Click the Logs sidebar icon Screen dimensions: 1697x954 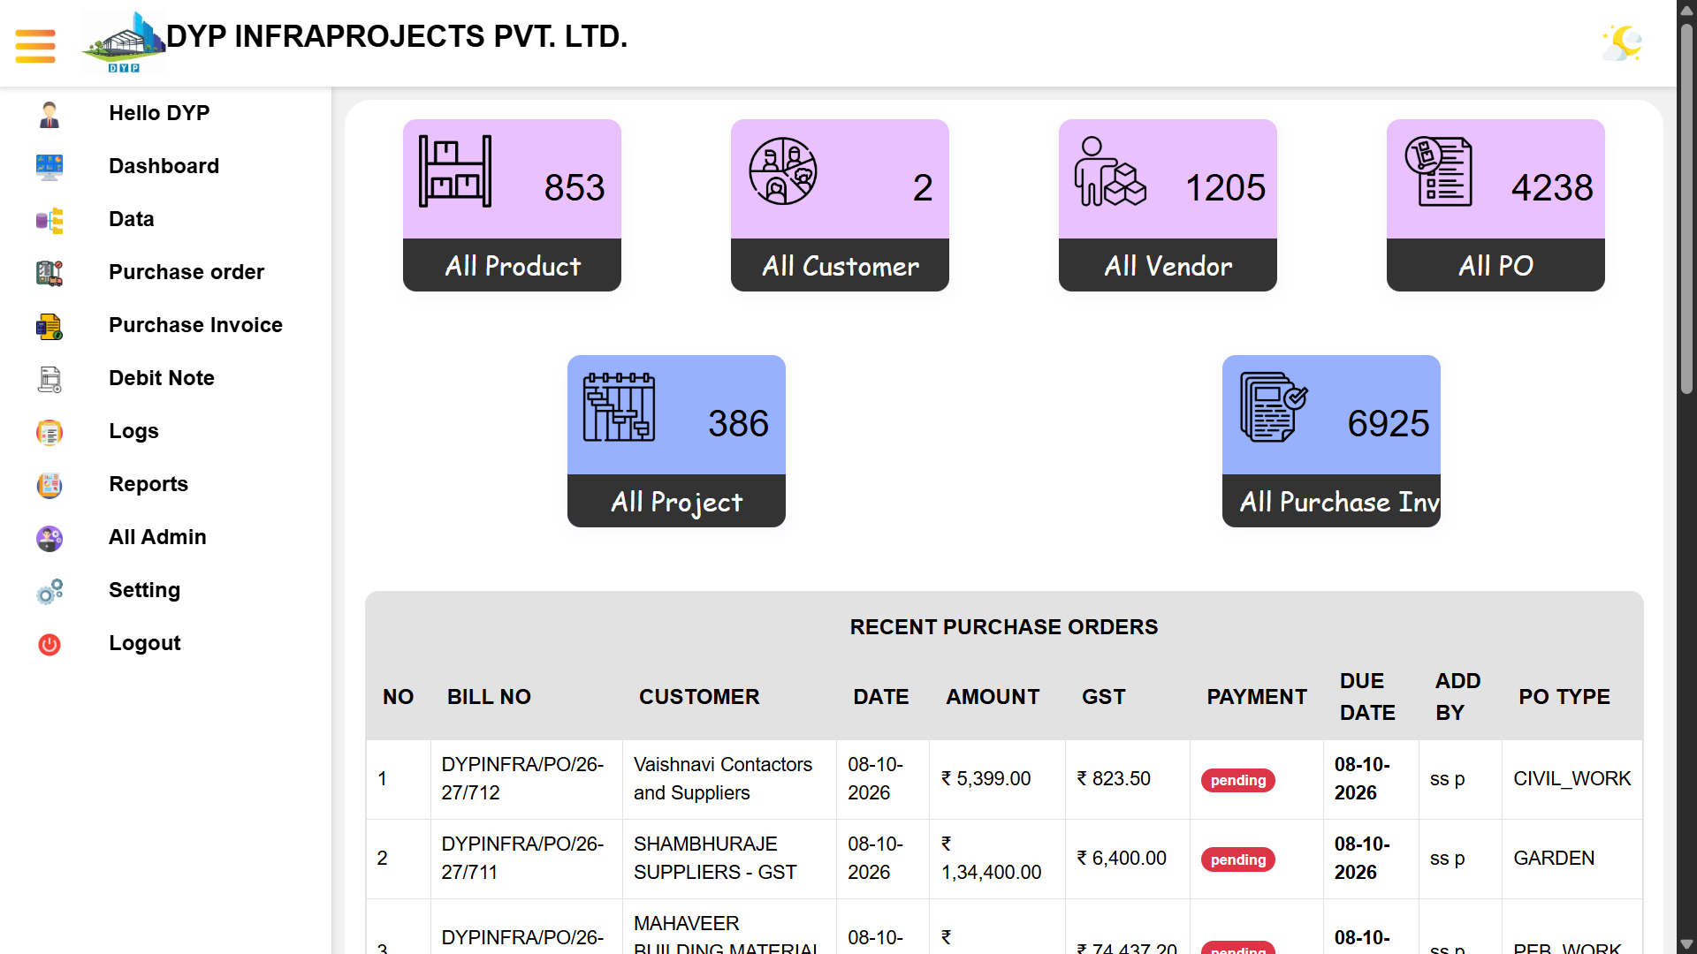[x=49, y=432]
